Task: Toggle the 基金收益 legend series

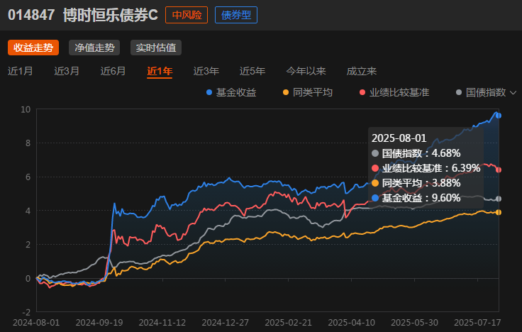Action: coord(231,92)
